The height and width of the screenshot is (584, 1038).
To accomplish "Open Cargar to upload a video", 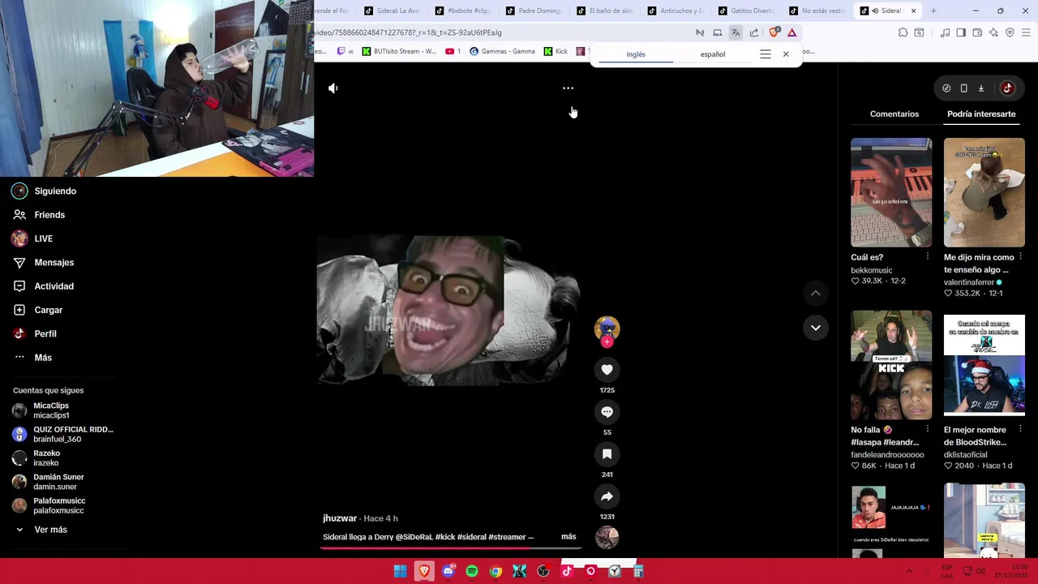I will pos(48,310).
